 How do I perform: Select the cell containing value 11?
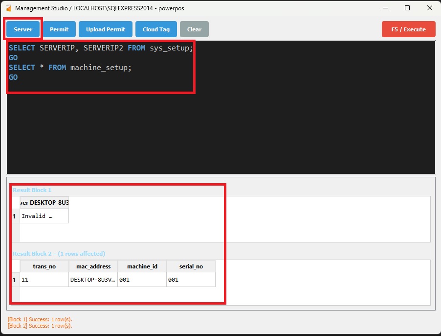[44, 280]
